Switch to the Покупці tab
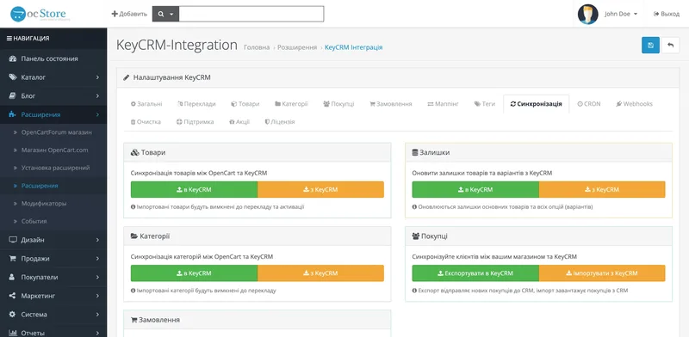 [338, 104]
